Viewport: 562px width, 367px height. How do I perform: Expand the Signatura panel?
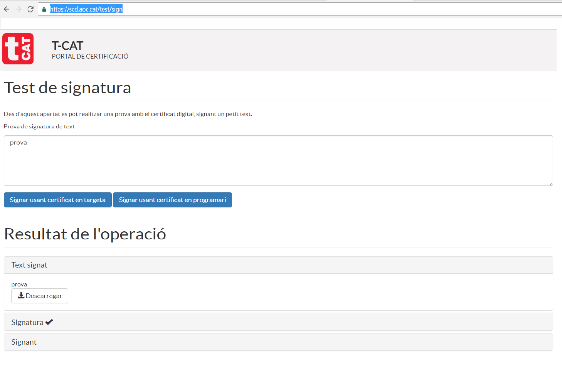pos(27,322)
